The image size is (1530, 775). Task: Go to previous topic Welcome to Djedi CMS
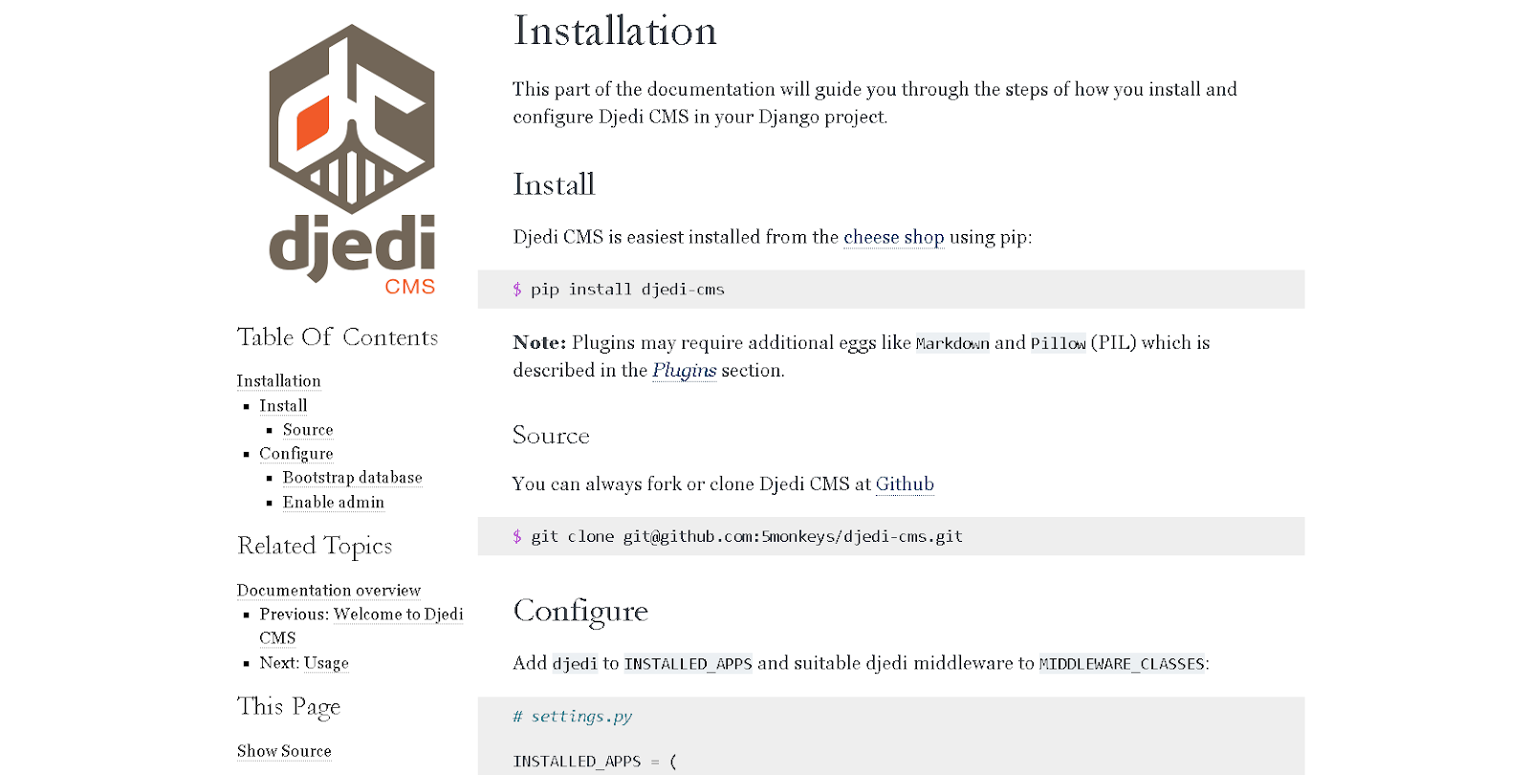point(398,614)
